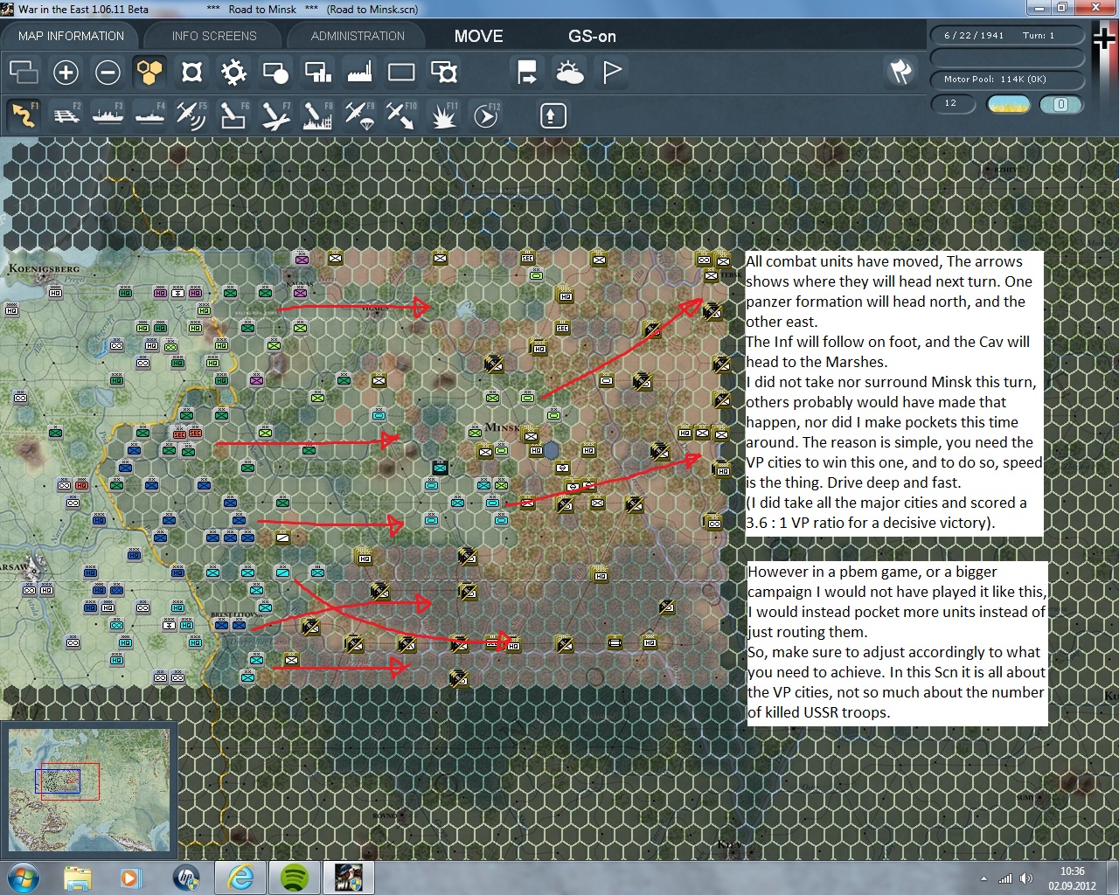
Task: Open the ADMINISTRATION tab
Action: tap(358, 36)
